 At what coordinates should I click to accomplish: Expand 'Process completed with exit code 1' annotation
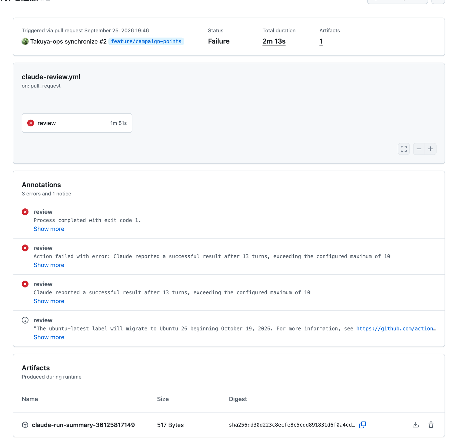49,229
